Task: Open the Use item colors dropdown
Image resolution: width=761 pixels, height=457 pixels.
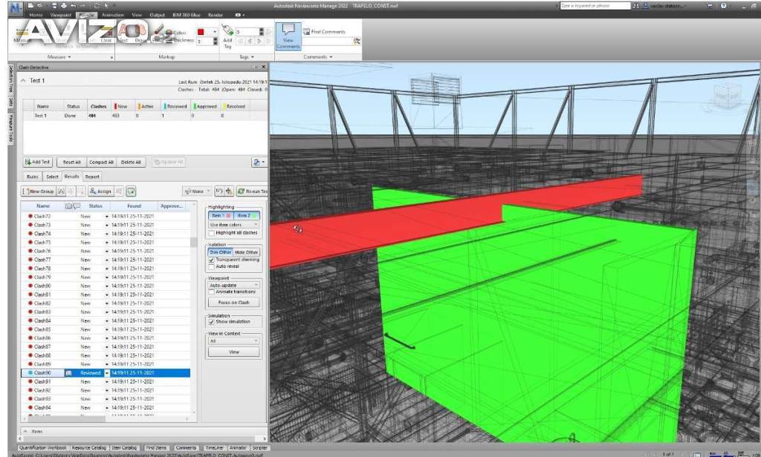Action: tap(234, 224)
